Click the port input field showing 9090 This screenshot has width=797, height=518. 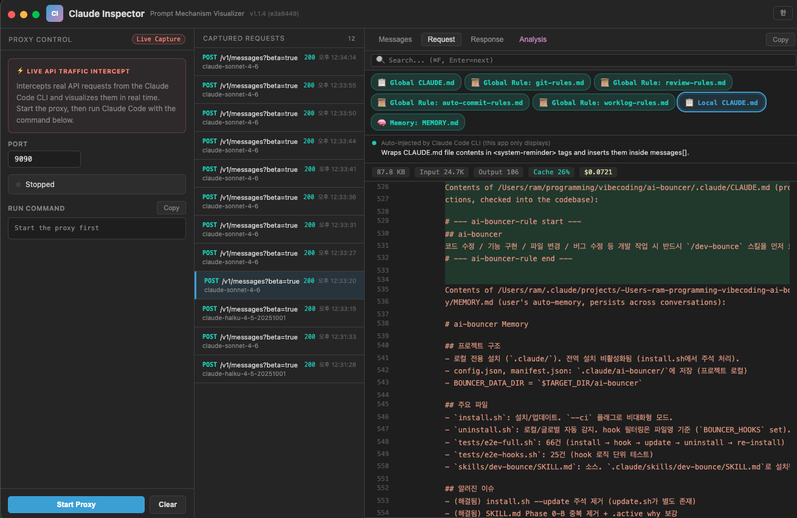click(x=44, y=159)
